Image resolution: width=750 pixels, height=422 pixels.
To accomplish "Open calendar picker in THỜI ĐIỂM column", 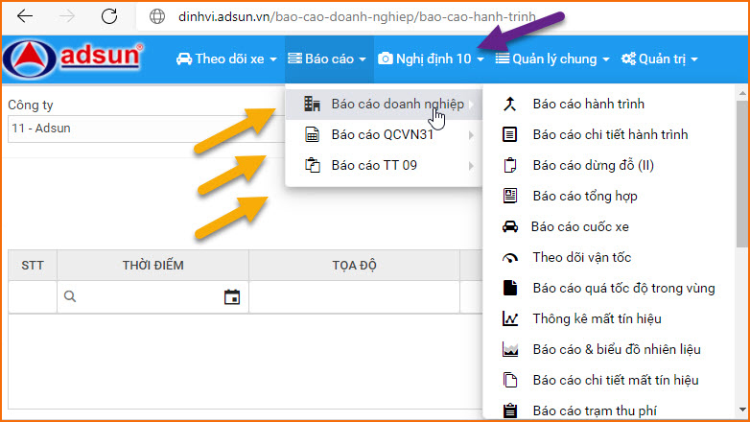I will point(231,297).
